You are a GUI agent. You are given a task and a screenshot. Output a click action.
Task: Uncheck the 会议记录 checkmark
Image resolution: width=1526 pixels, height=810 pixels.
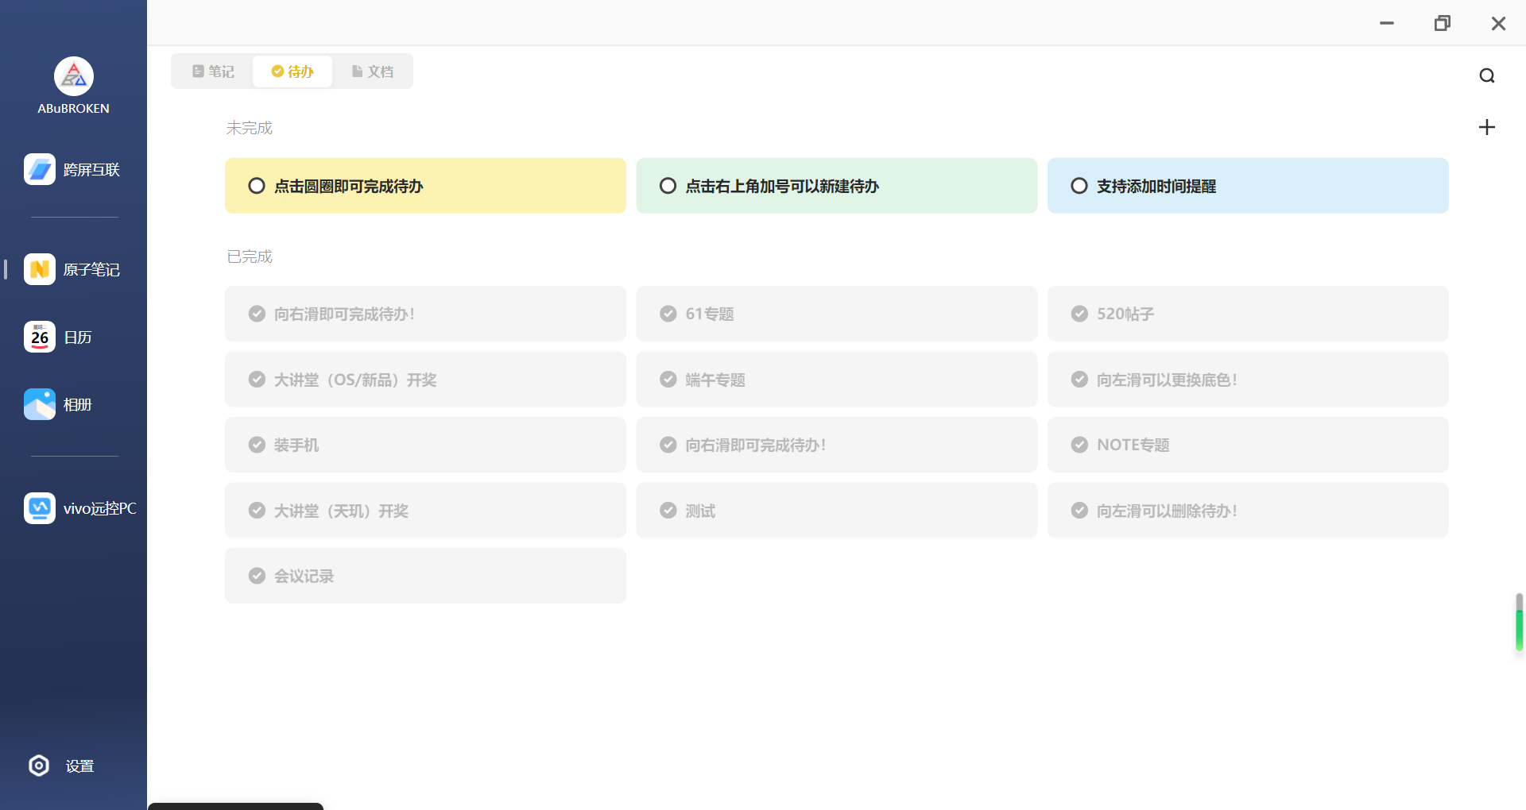click(x=257, y=576)
